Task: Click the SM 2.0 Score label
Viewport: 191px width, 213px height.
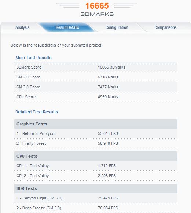Action: pyautogui.click(x=28, y=77)
